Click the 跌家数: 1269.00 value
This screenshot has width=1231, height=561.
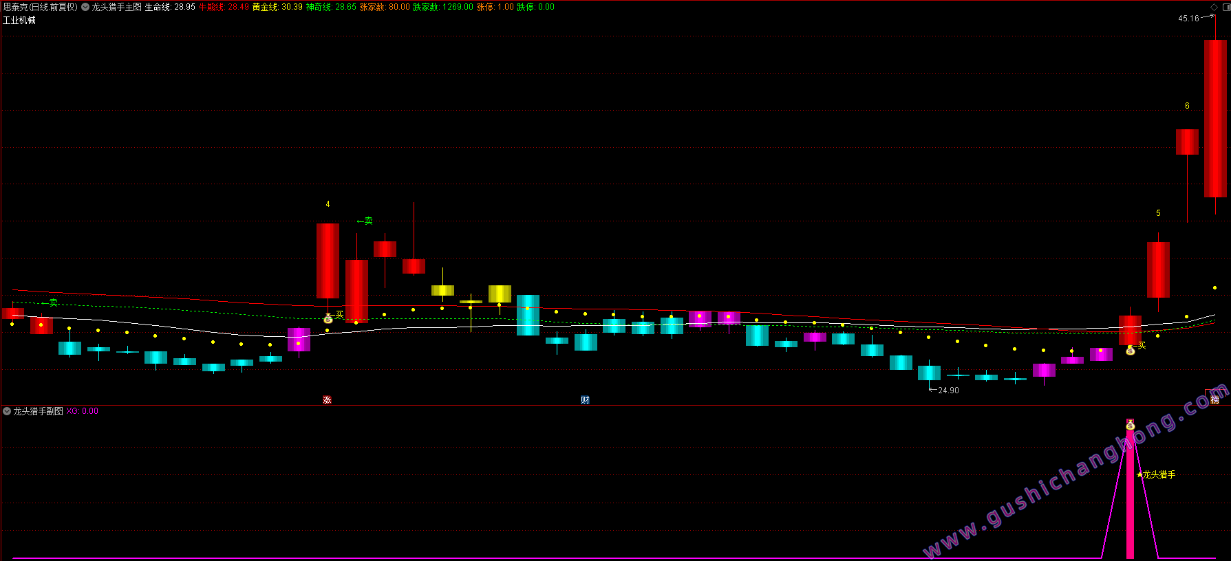443,7
